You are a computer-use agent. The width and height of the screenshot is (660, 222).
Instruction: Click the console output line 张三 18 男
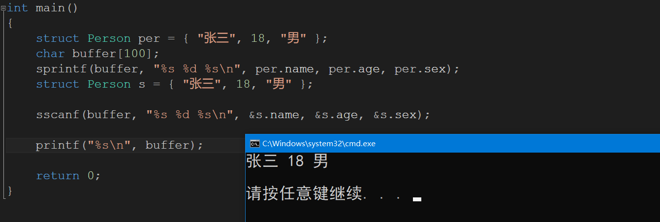pos(287,161)
